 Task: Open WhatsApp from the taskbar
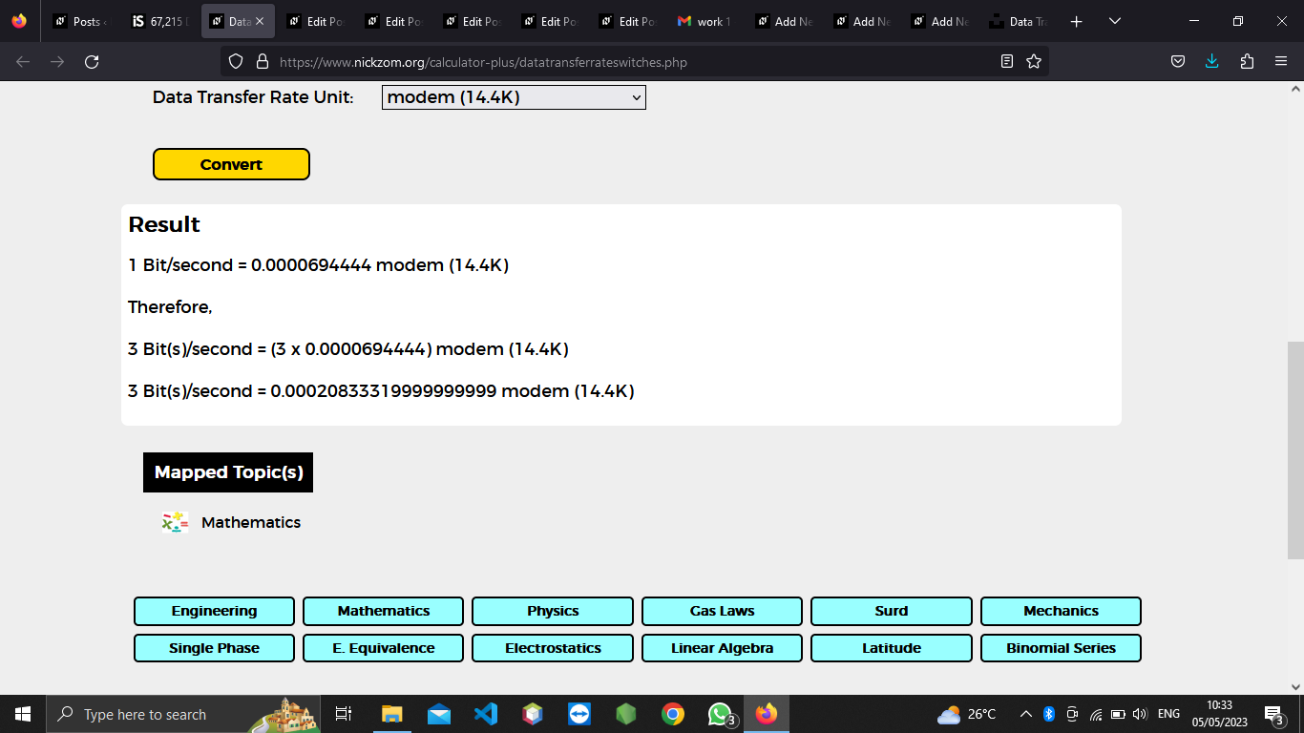721,714
